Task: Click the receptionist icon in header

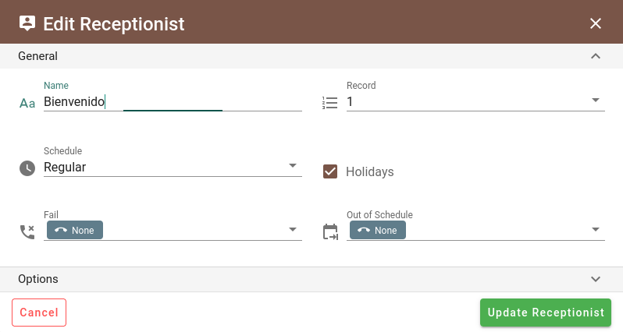Action: click(x=27, y=23)
